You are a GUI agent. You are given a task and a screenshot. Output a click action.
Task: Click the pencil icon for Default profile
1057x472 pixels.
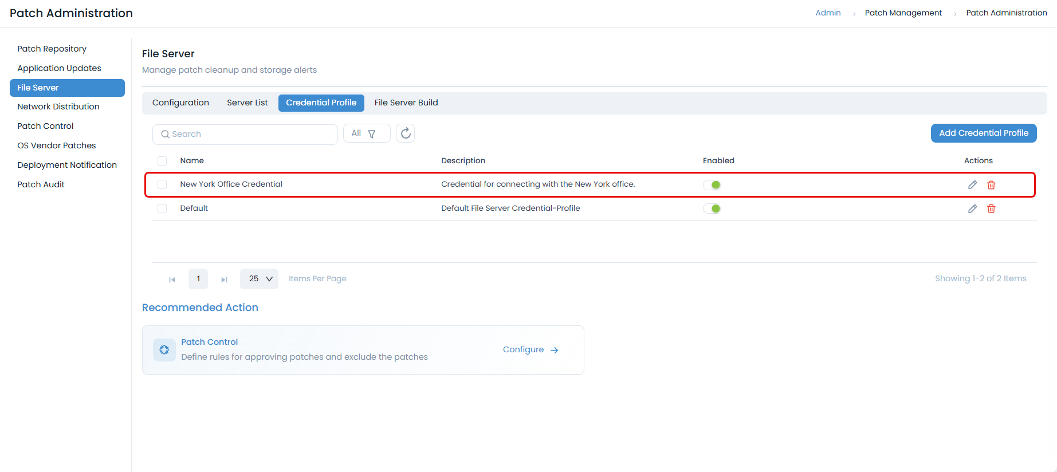(972, 209)
